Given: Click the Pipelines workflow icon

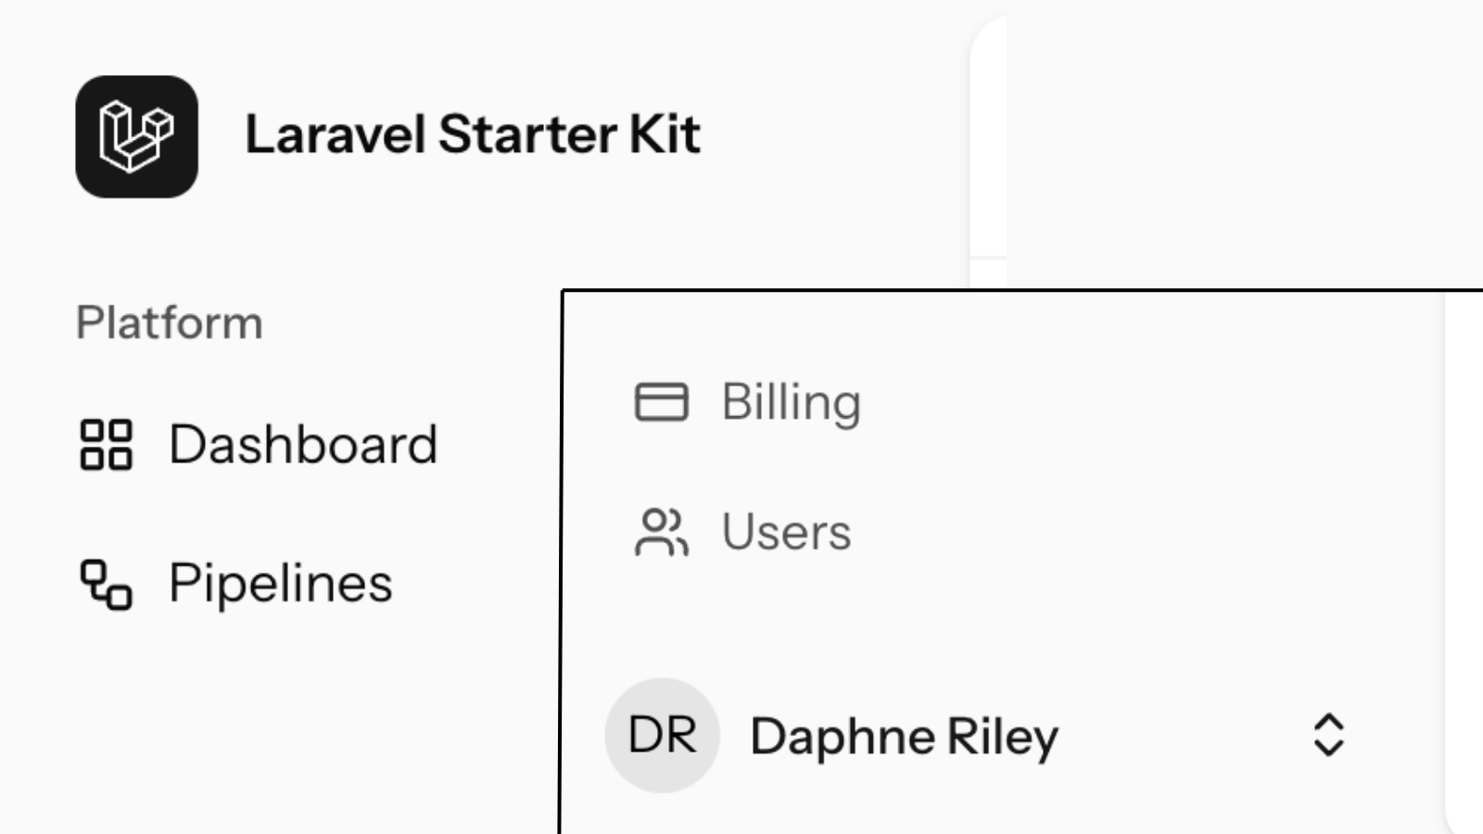Looking at the screenshot, I should (x=107, y=584).
